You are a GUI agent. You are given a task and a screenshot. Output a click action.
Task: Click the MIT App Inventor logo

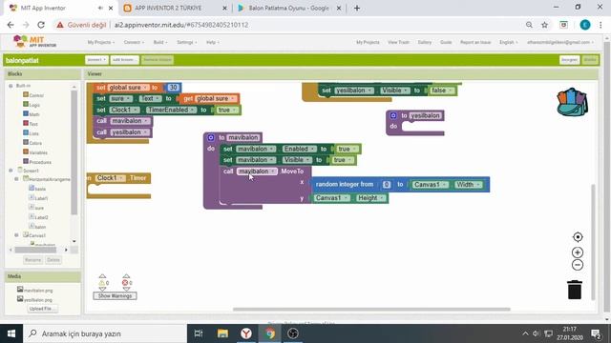(34, 41)
